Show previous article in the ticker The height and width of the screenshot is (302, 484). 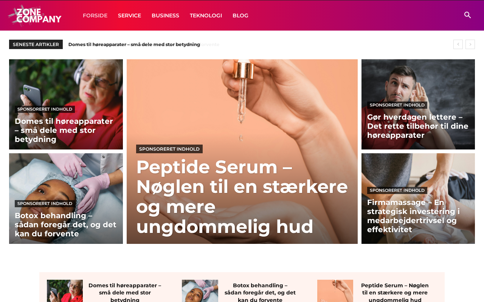[458, 44]
